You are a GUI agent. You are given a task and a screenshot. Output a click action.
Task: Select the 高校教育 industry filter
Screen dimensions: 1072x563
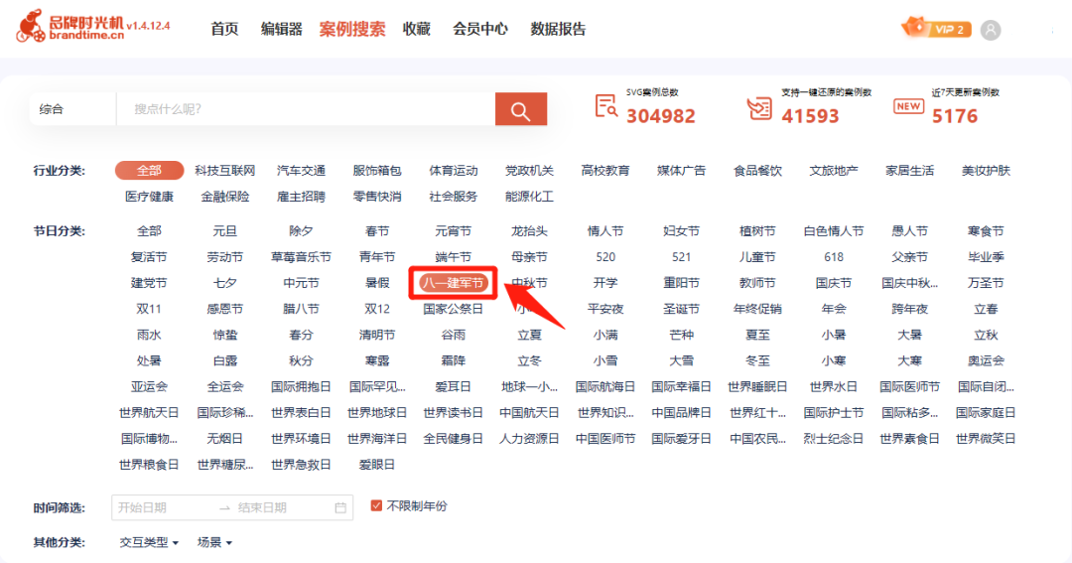(605, 171)
